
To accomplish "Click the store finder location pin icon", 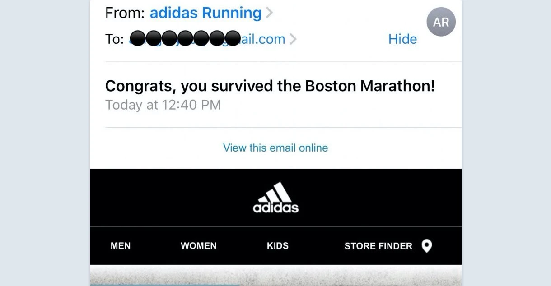I will (x=426, y=246).
